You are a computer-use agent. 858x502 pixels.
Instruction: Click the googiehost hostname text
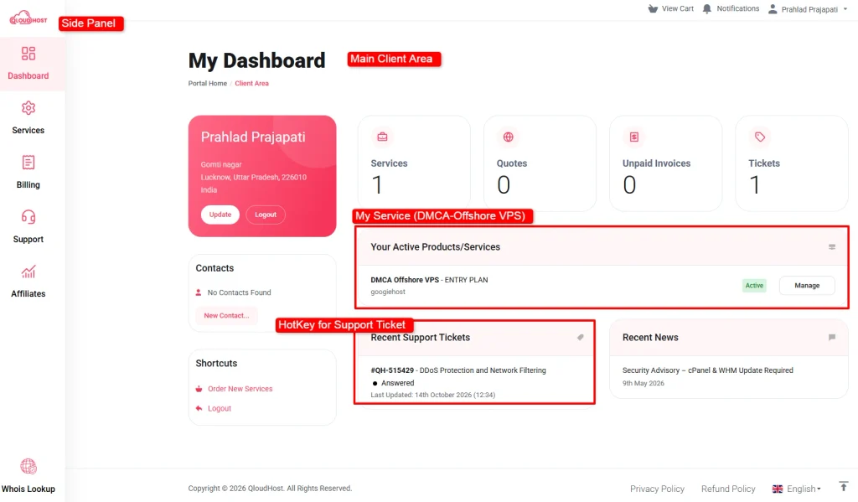coord(388,292)
